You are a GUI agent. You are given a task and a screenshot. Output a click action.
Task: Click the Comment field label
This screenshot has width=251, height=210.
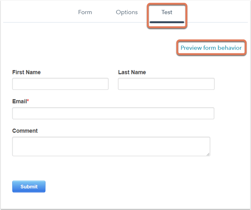[25, 131]
